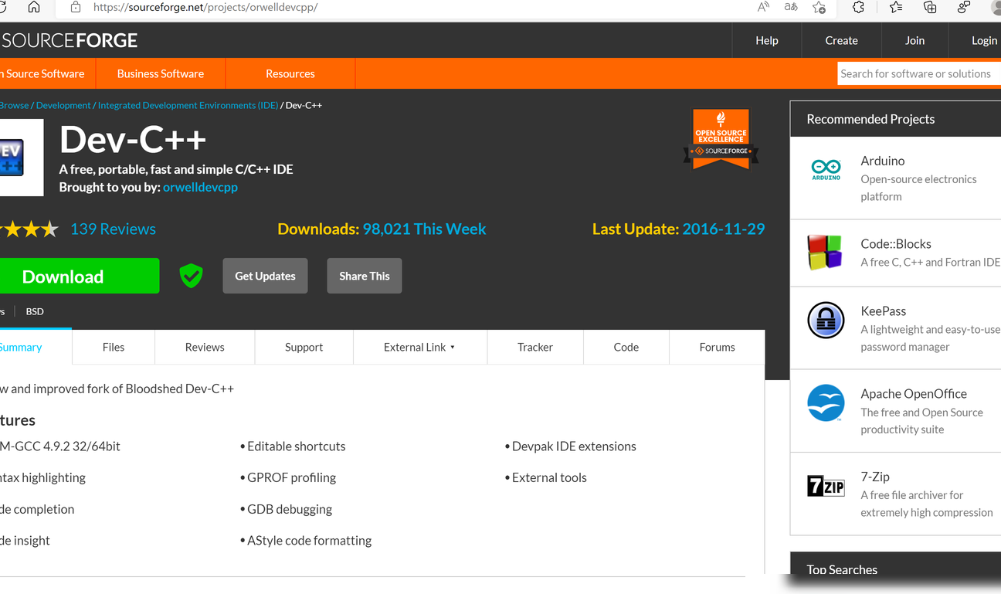
Task: Open the Forums tab
Action: [717, 347]
